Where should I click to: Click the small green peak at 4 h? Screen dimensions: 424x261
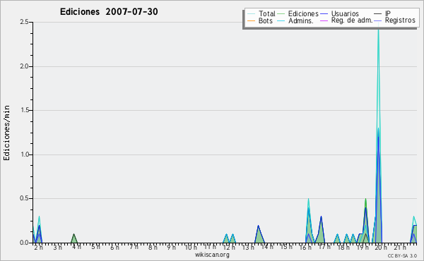(x=73, y=239)
